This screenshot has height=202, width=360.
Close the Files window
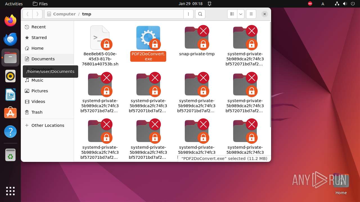point(264,14)
